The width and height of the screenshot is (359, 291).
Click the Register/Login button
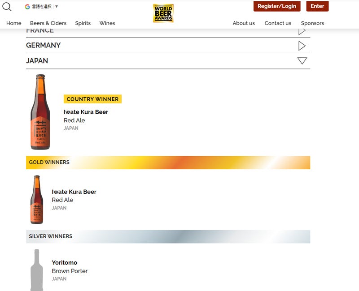click(x=277, y=6)
